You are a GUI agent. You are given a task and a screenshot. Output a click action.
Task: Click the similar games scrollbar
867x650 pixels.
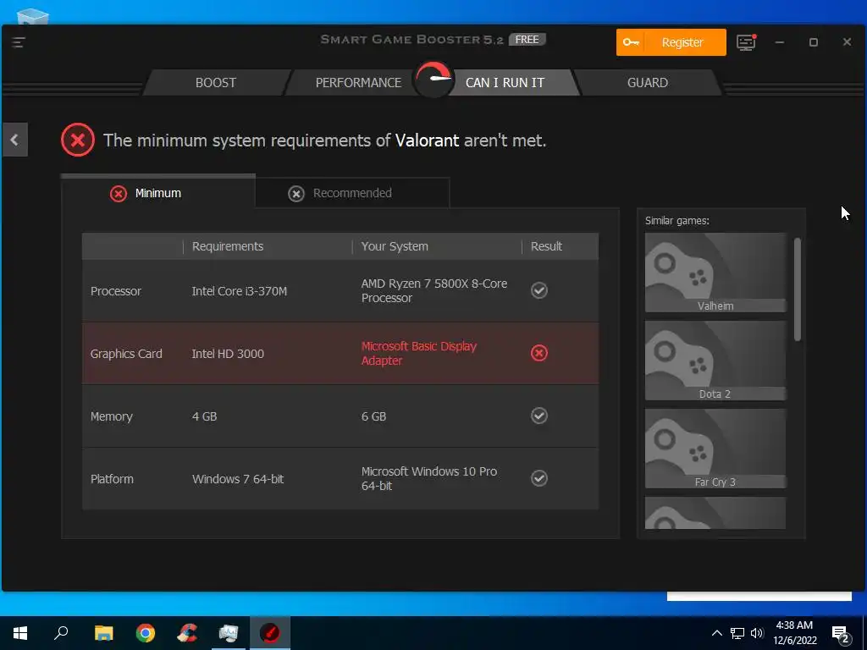coord(798,289)
